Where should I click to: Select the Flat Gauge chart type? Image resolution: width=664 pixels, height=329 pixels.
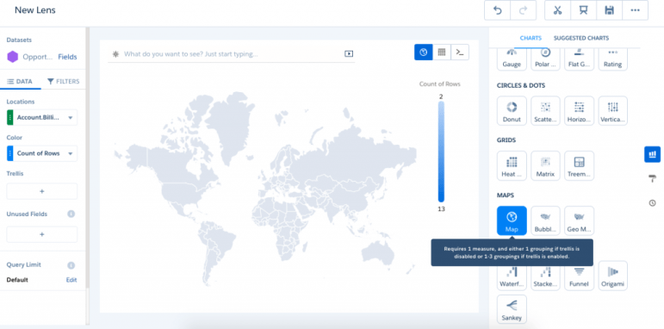pos(579,59)
